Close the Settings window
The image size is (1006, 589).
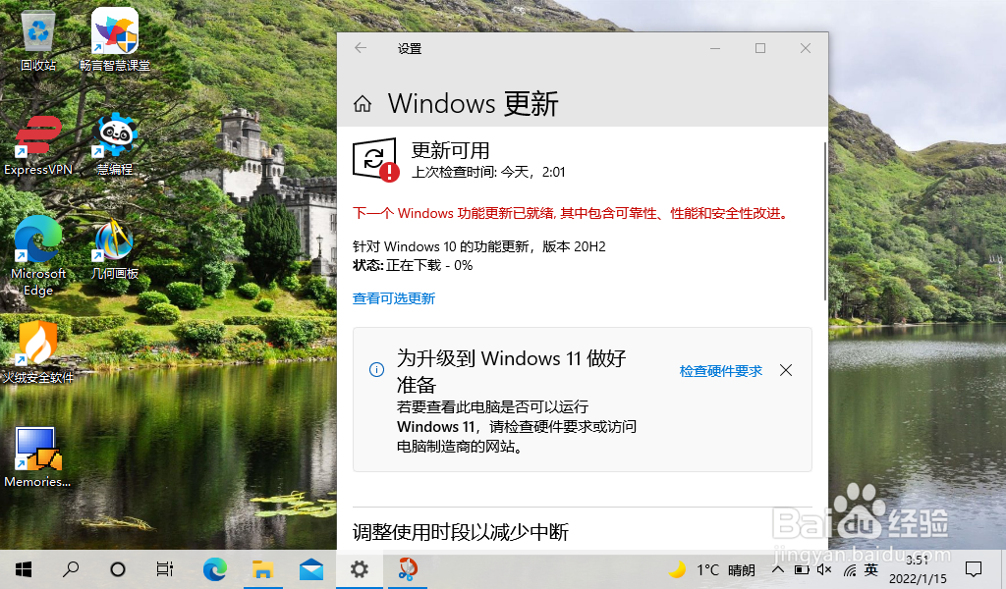click(x=806, y=48)
